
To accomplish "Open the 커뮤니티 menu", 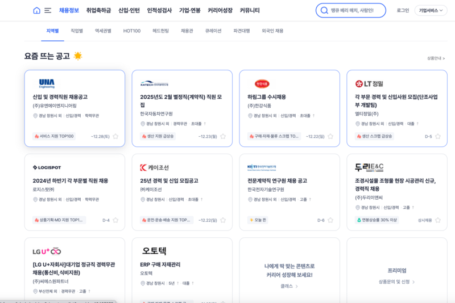I will pos(250,10).
